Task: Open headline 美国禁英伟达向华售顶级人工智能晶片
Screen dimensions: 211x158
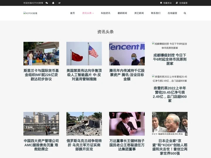Action: tap(84, 75)
